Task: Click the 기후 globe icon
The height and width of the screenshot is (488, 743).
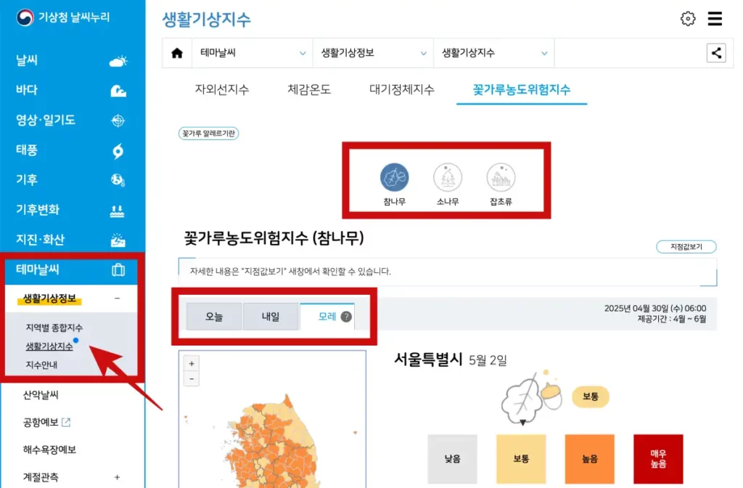Action: click(x=118, y=180)
